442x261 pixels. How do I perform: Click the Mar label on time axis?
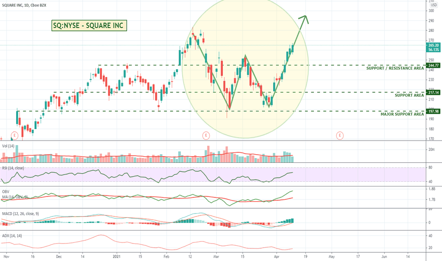point(216,256)
